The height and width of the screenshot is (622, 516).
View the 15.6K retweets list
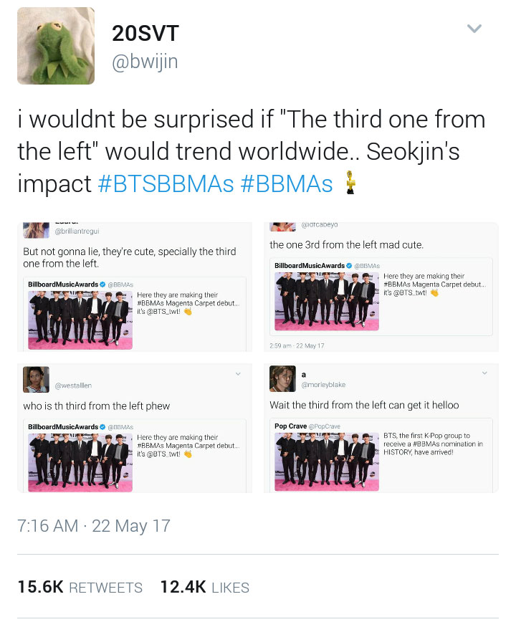point(80,587)
